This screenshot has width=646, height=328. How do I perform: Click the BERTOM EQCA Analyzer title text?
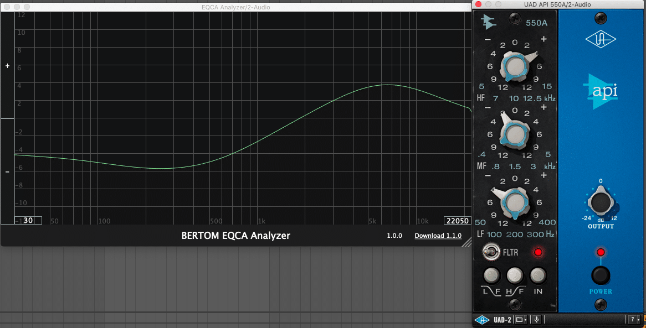235,236
